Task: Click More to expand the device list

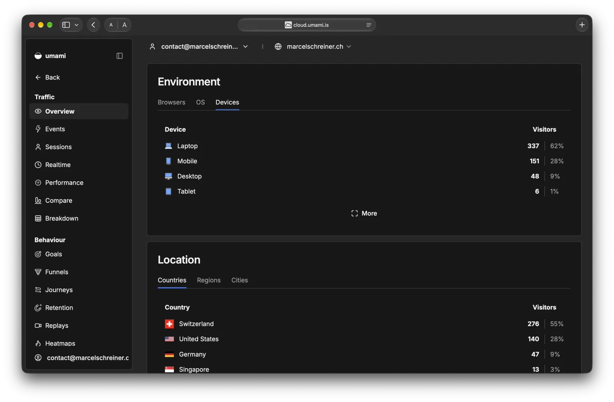Action: 364,213
